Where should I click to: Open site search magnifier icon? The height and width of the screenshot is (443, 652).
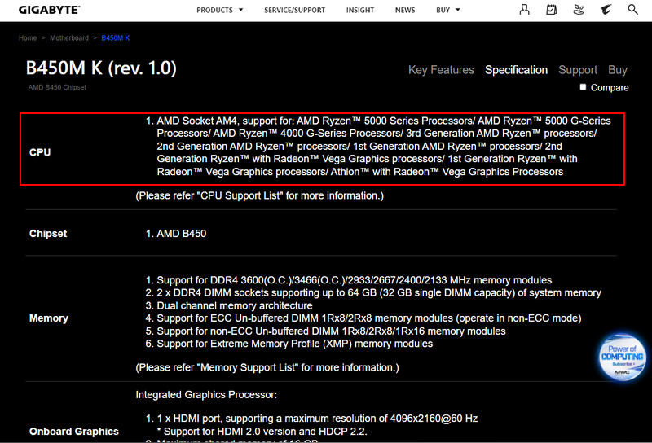pyautogui.click(x=632, y=10)
